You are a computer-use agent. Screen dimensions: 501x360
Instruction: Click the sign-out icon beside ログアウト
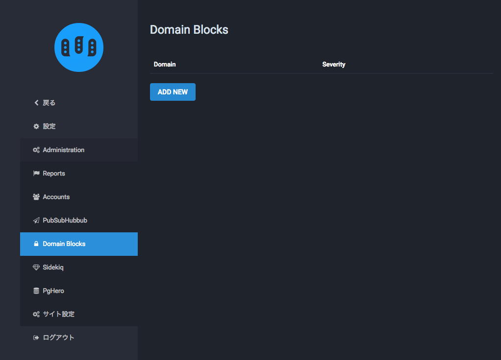[36, 337]
